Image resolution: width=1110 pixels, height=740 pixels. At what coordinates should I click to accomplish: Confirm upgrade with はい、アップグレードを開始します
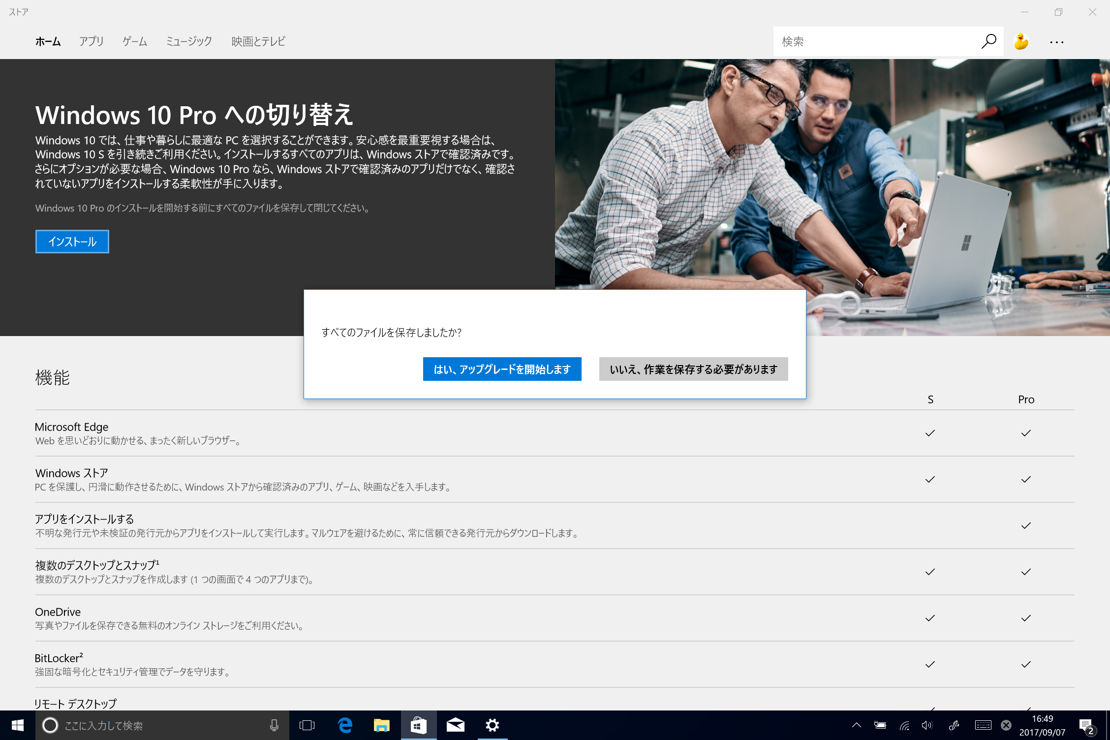tap(502, 369)
